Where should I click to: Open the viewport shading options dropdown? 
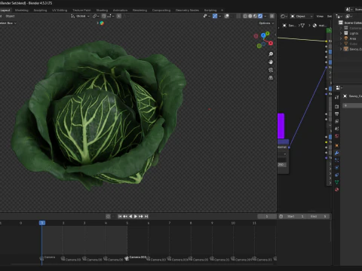coord(265,16)
